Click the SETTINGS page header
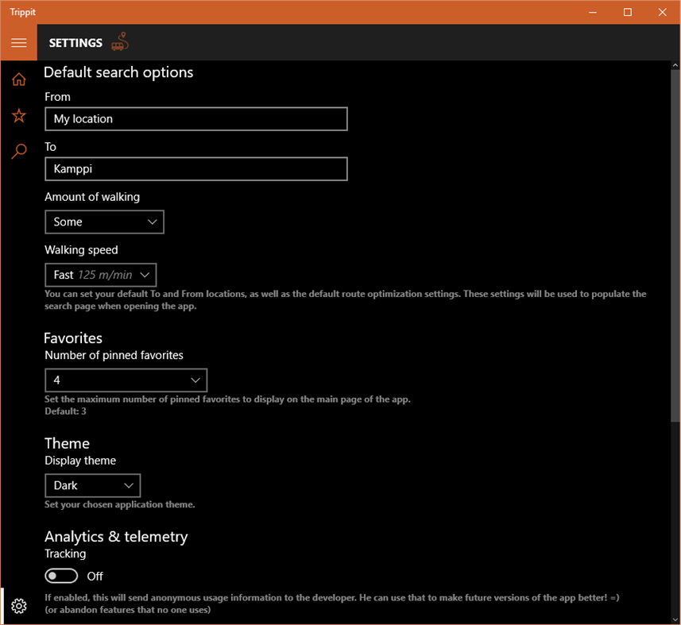681x625 pixels. 75,43
